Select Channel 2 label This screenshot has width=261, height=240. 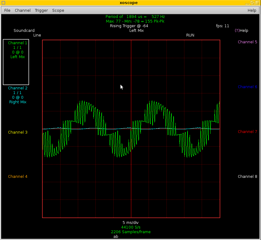[x=18, y=88]
